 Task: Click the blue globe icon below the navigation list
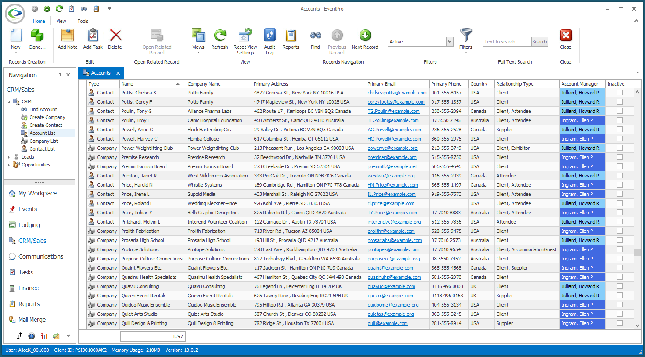tap(32, 336)
